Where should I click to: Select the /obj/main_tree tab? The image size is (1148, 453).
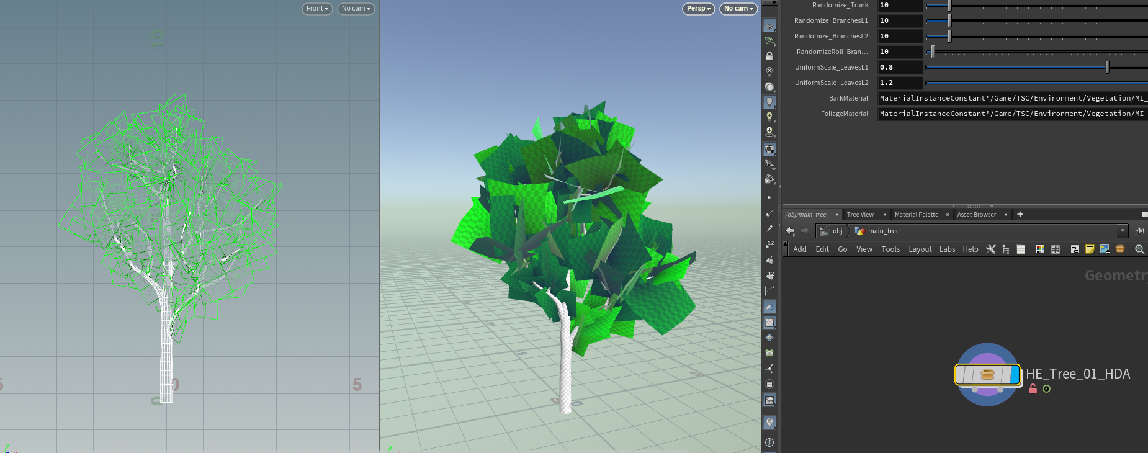click(x=805, y=215)
